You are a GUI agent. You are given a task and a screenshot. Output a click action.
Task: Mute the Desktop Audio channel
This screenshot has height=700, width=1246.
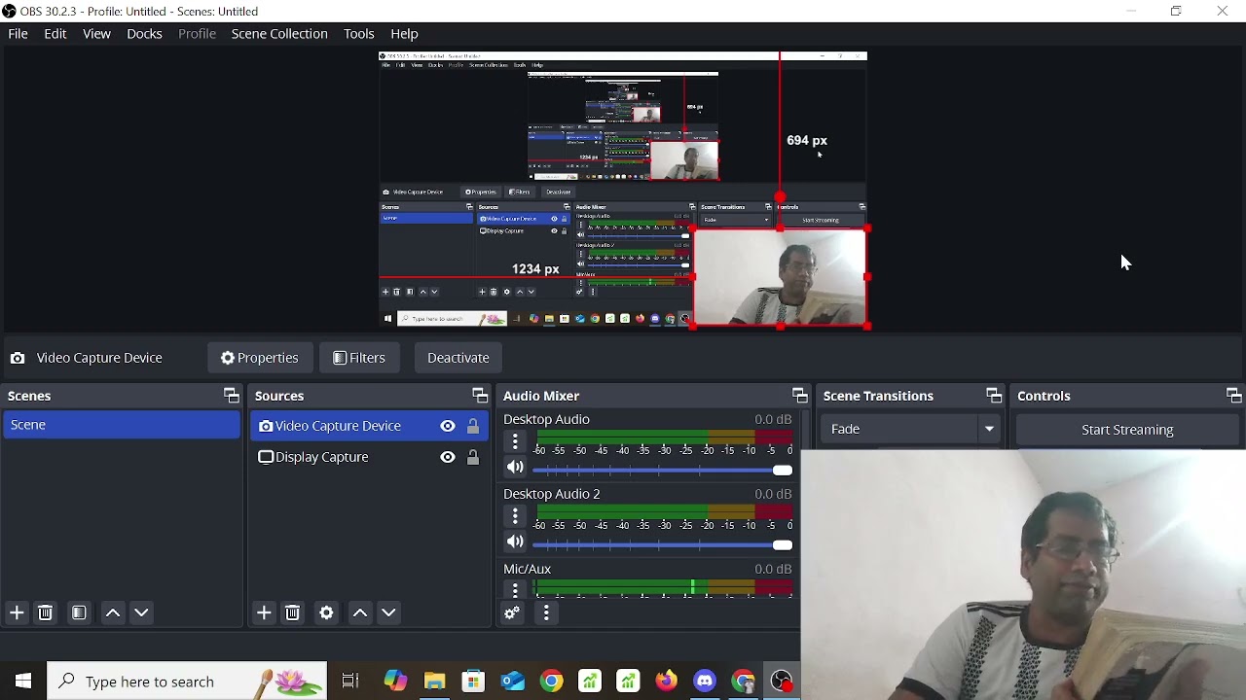pyautogui.click(x=515, y=468)
